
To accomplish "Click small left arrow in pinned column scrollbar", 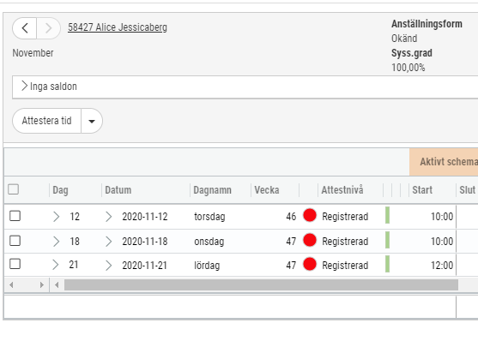I will click(11, 285).
